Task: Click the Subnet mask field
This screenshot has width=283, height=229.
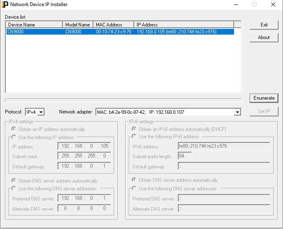Action: 84,156
